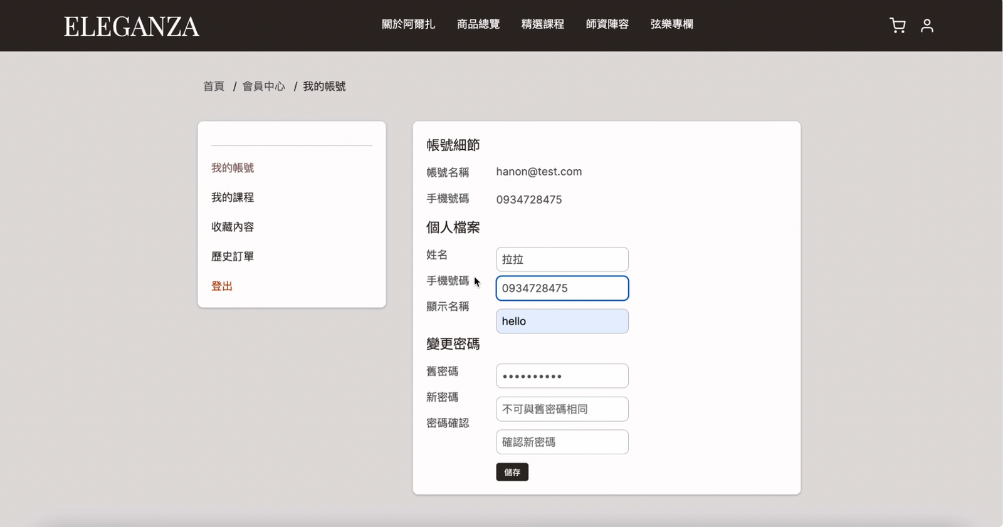Screen dimensions: 1003x527
Task: Open 商品總覽 nav menu item
Action: pyautogui.click(x=478, y=24)
